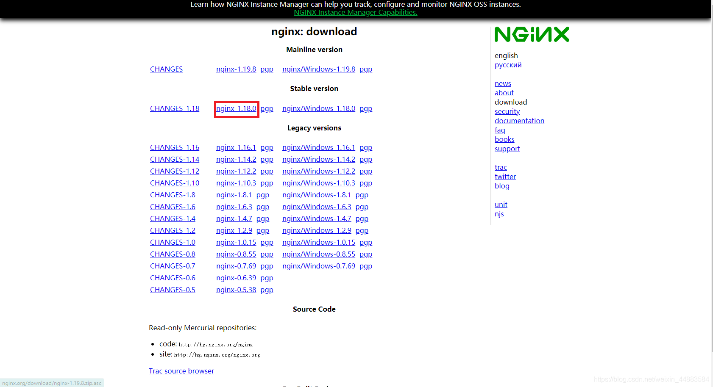Open pgp signature for nginx-1.19.8
Image resolution: width=713 pixels, height=387 pixels.
(267, 69)
